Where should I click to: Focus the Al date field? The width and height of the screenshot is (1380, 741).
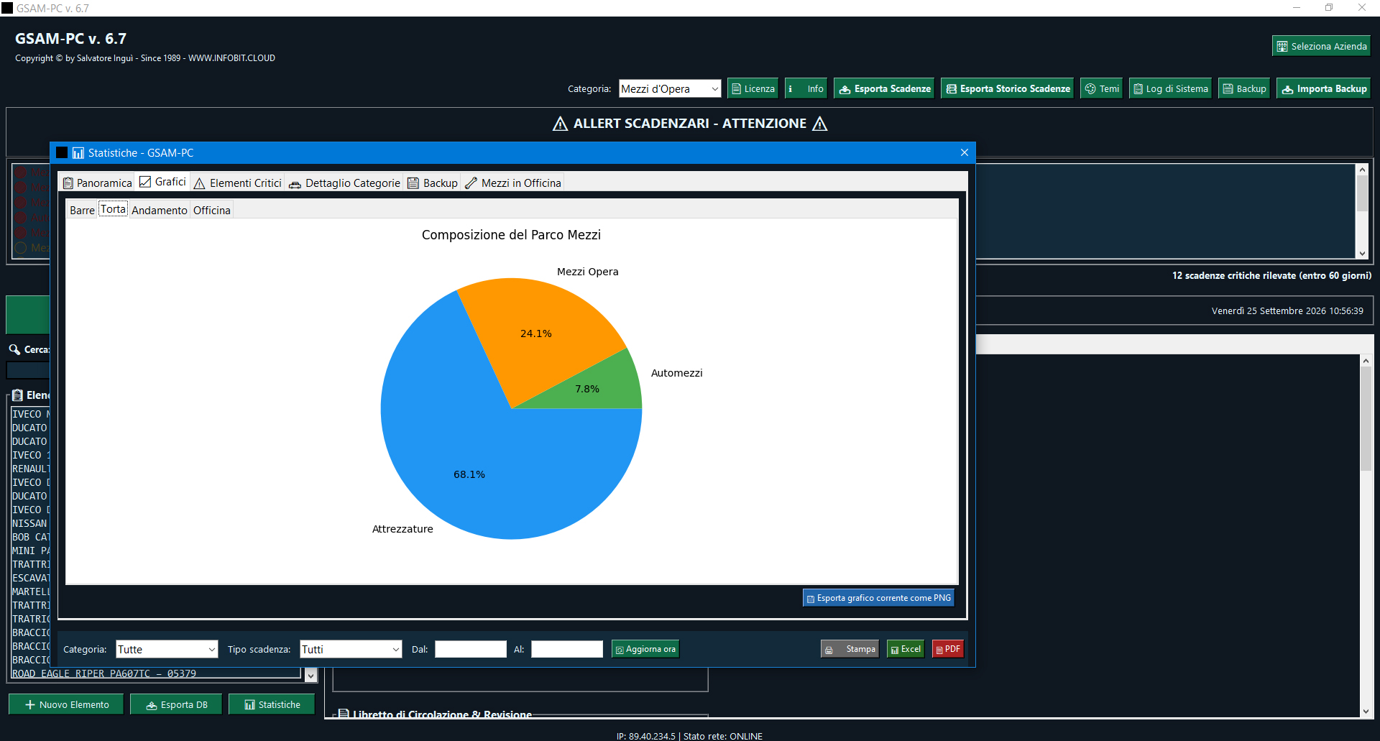567,649
